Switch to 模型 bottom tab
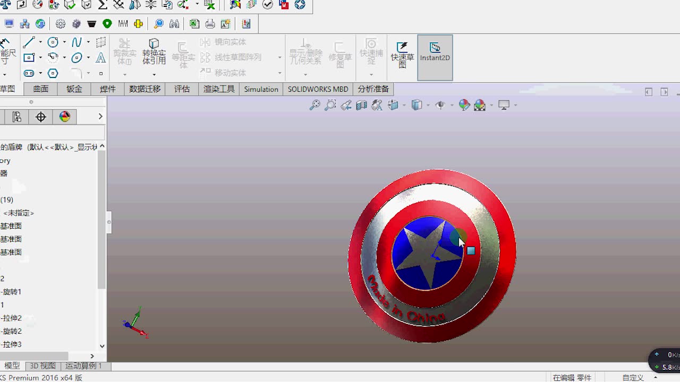The height and width of the screenshot is (382, 680). (12, 366)
